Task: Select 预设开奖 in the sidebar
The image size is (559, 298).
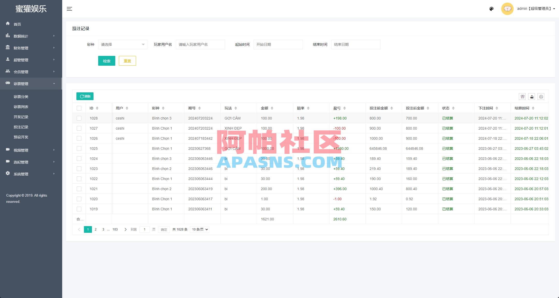Action: (x=21, y=137)
